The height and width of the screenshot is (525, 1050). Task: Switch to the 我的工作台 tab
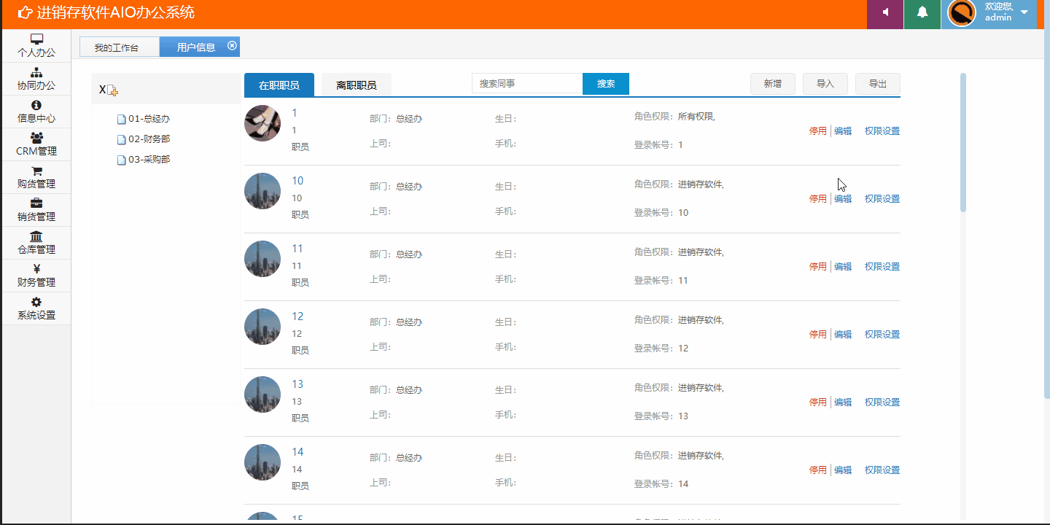[x=119, y=47]
